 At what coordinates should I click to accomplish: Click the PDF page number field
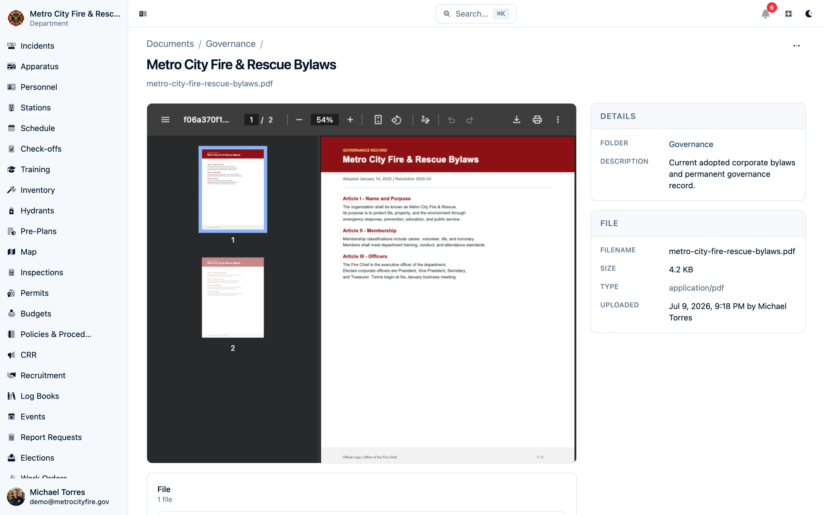(251, 120)
